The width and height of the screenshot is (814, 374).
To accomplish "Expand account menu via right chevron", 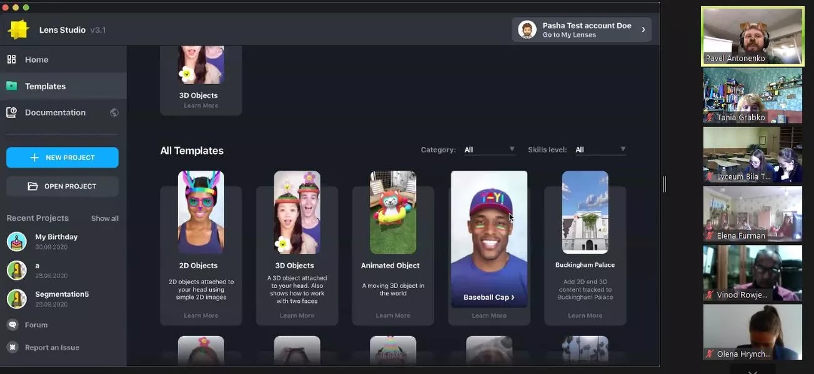I will click(x=643, y=30).
